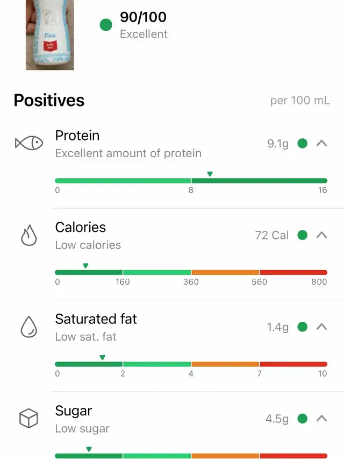The image size is (344, 459).
Task: Tap the 'per 100 mL' unit label
Action: 300,101
